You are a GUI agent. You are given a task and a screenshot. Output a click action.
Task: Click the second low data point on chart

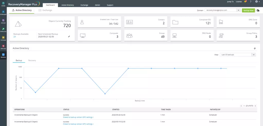(x=105, y=94)
